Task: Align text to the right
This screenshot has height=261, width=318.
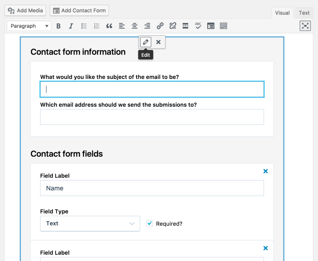Action: click(x=147, y=26)
